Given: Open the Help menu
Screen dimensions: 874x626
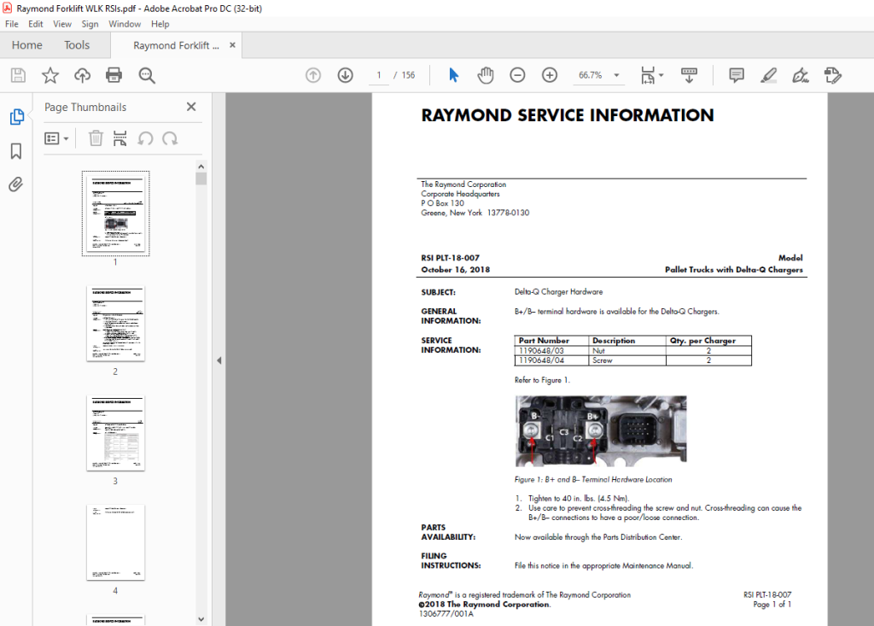Looking at the screenshot, I should [160, 24].
